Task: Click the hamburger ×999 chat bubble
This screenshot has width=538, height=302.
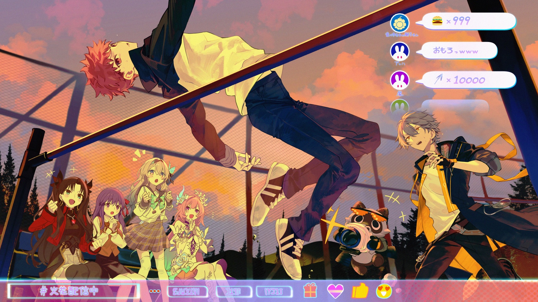Action: 466,21
